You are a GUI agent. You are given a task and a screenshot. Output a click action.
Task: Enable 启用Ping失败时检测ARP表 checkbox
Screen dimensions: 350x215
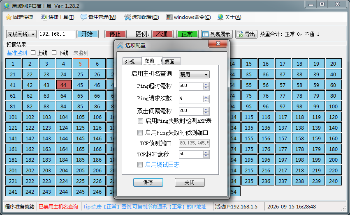point(140,121)
